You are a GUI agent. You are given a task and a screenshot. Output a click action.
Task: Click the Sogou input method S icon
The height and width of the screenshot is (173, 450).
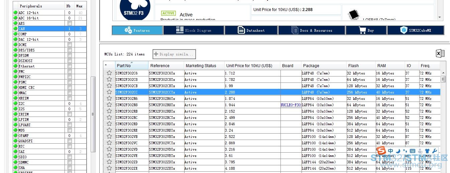tap(381, 151)
